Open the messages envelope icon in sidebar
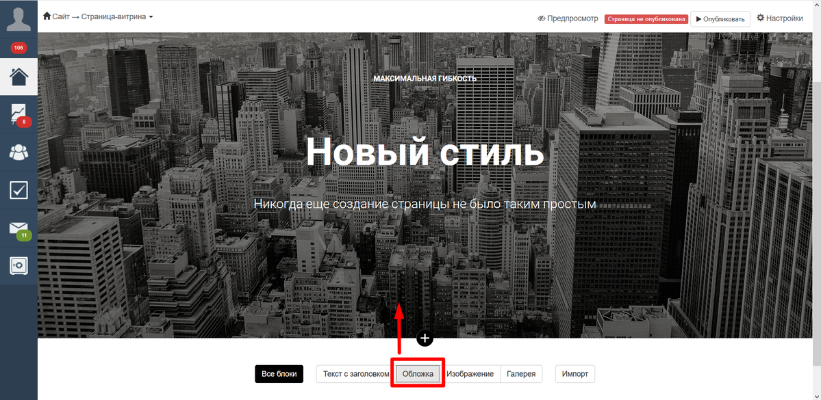 [x=19, y=228]
